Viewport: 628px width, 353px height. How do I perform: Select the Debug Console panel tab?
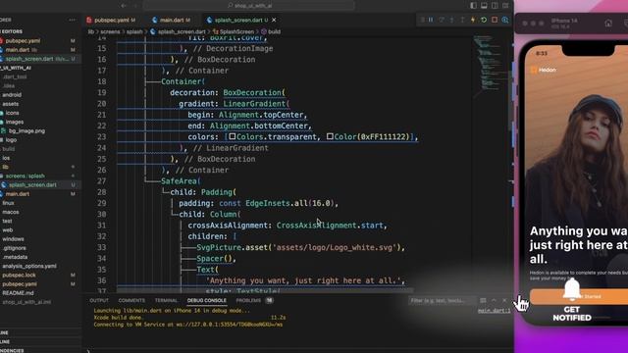click(x=207, y=300)
